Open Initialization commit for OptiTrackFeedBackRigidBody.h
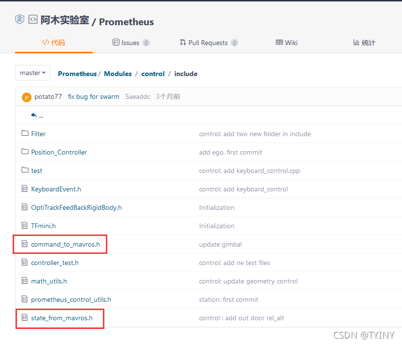Image resolution: width=402 pixels, height=344 pixels. [217, 208]
